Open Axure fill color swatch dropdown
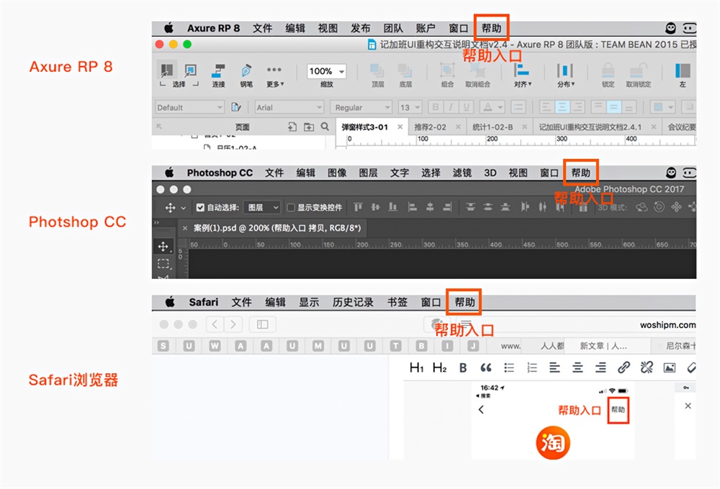 pos(662,107)
